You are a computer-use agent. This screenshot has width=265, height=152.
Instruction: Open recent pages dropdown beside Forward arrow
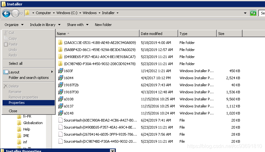tap(21, 13)
